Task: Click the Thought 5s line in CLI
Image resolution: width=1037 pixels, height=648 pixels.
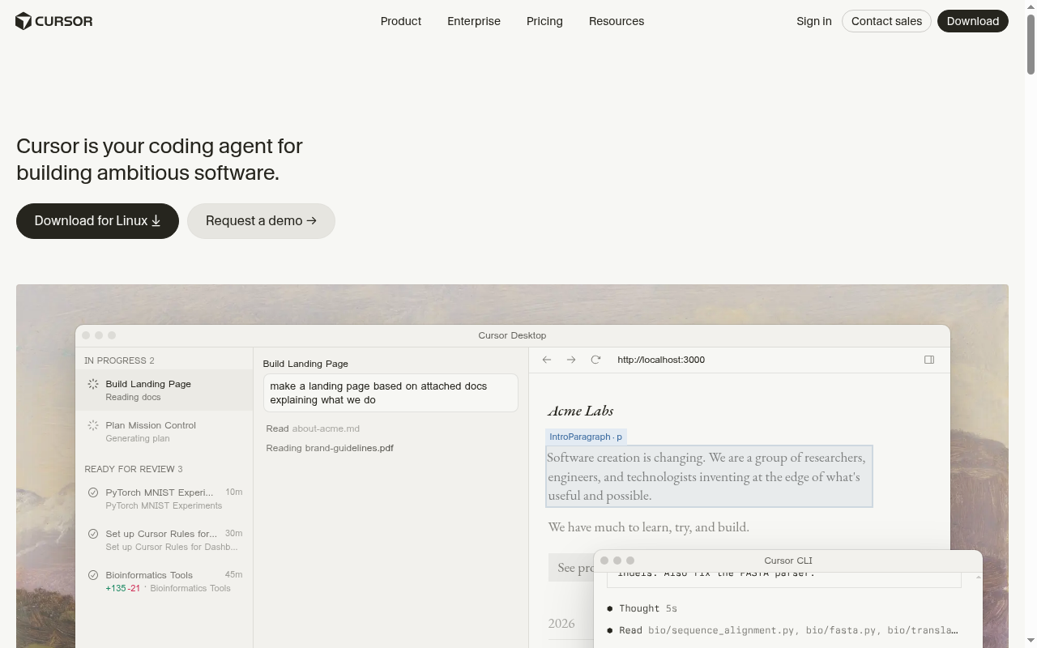Action: click(642, 608)
